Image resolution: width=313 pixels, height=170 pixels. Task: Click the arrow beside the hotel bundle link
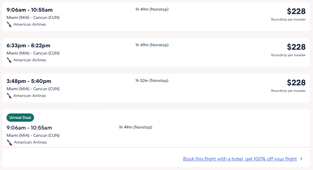point(301,159)
